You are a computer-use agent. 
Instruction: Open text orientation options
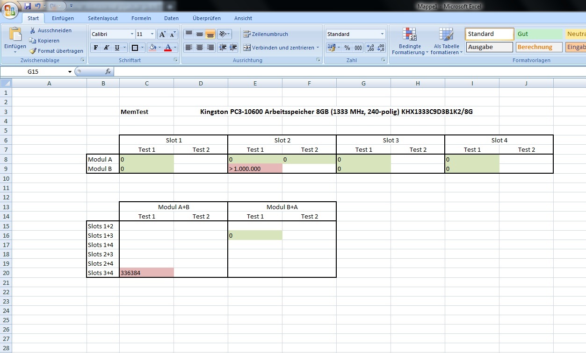[x=225, y=34]
